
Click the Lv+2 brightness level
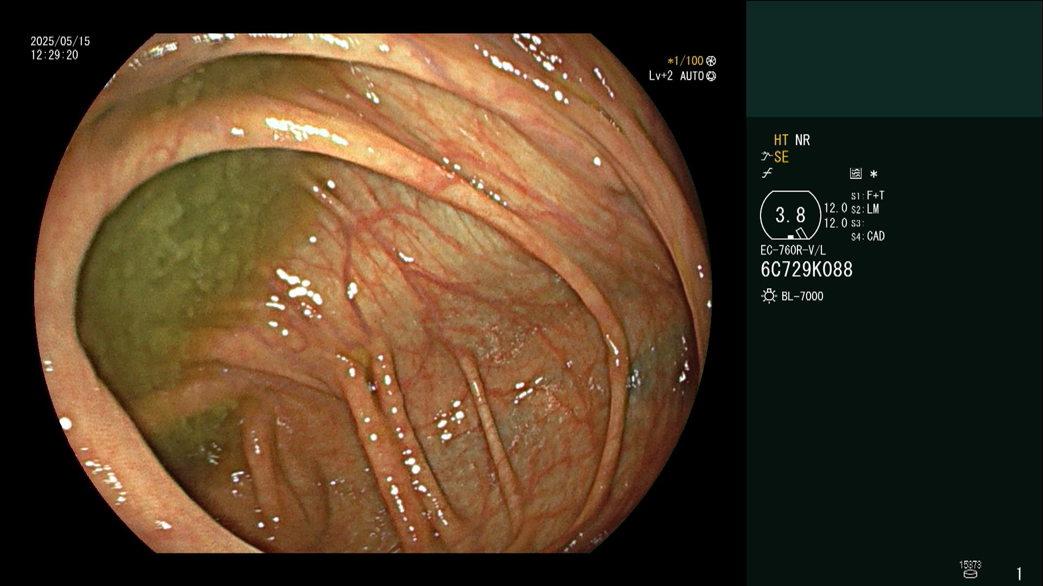pyautogui.click(x=661, y=77)
